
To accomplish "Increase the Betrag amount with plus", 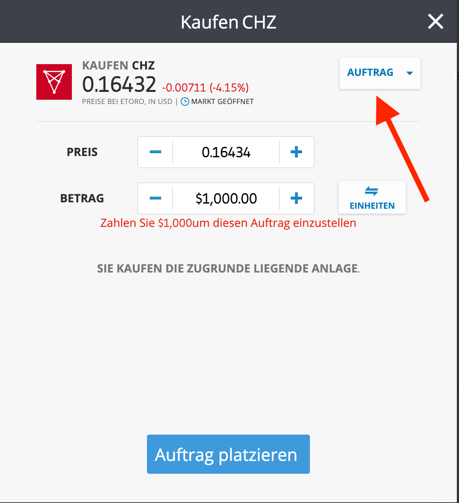I will click(x=296, y=198).
